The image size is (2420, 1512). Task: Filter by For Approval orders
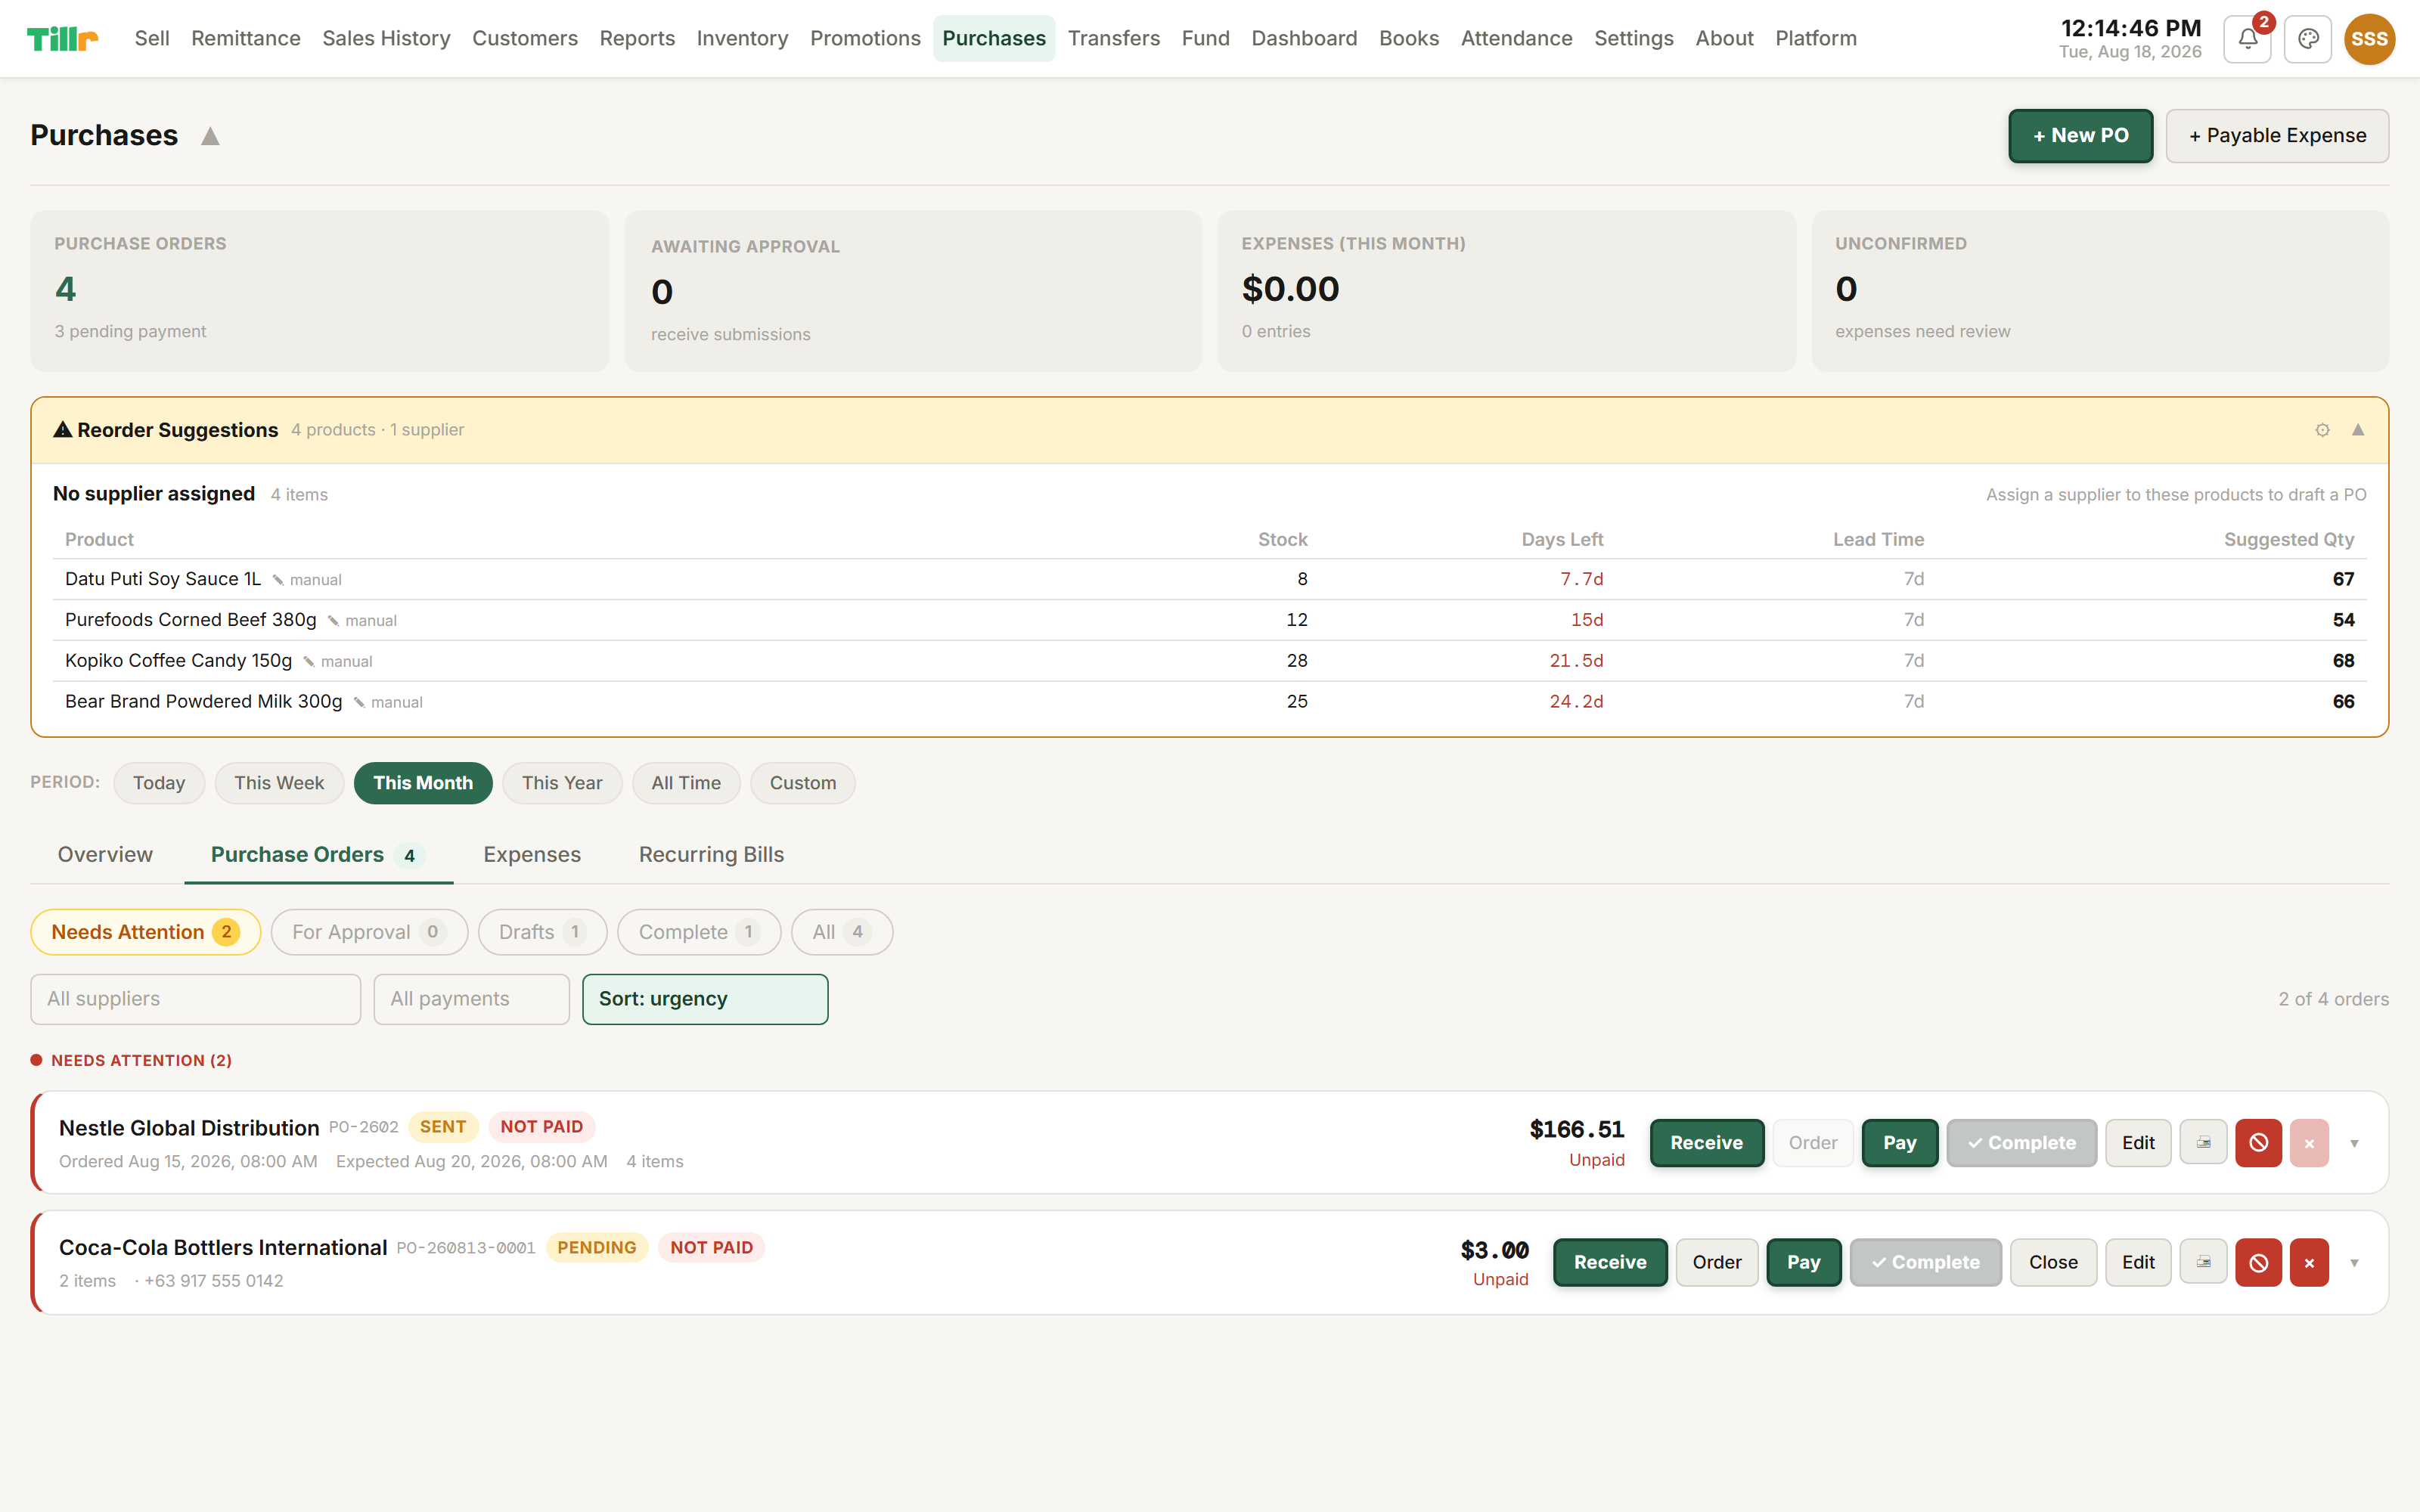(x=369, y=932)
